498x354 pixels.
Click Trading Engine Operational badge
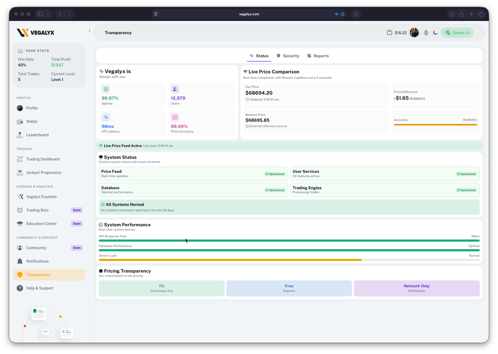tap(466, 190)
